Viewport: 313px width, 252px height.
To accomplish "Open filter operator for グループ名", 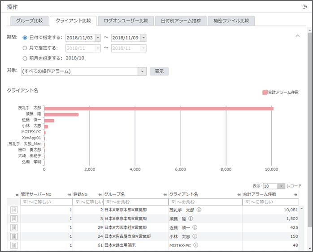I will click(x=108, y=202).
